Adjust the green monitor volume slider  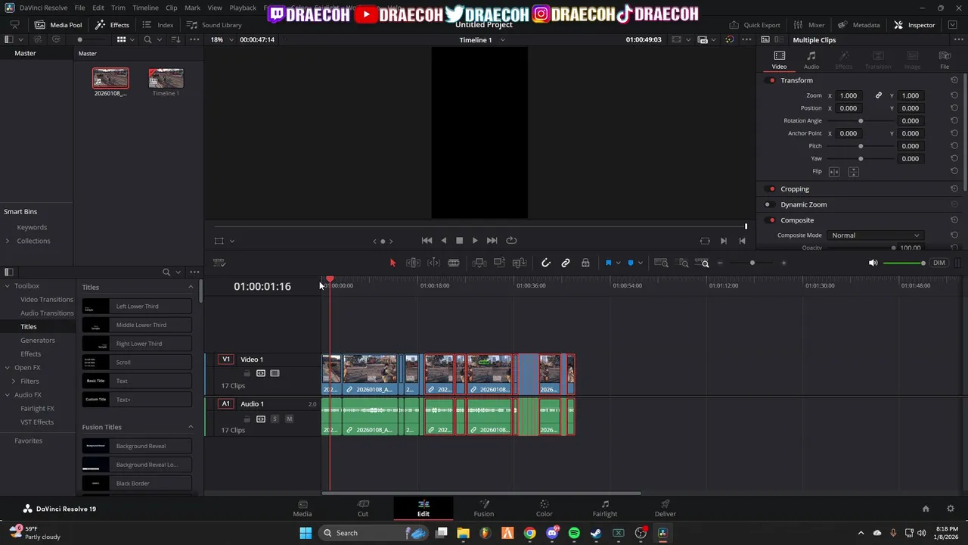(904, 263)
